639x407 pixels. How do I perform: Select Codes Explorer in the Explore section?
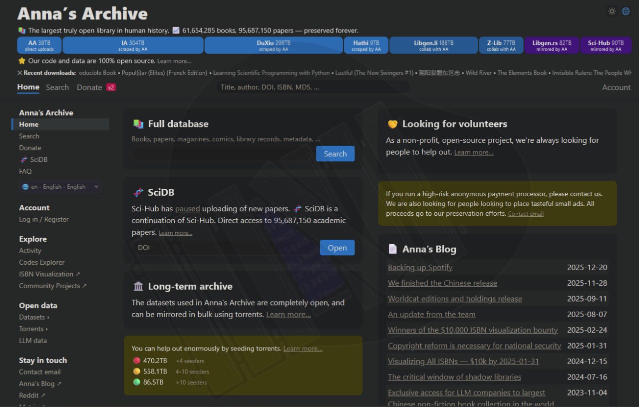pyautogui.click(x=42, y=263)
